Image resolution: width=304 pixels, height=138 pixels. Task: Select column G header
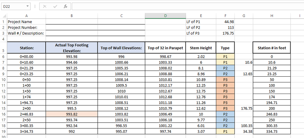(x=244, y=16)
